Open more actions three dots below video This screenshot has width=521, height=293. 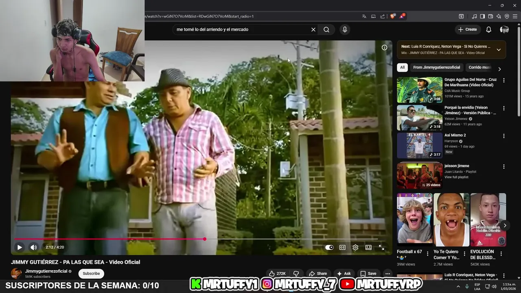point(388,273)
